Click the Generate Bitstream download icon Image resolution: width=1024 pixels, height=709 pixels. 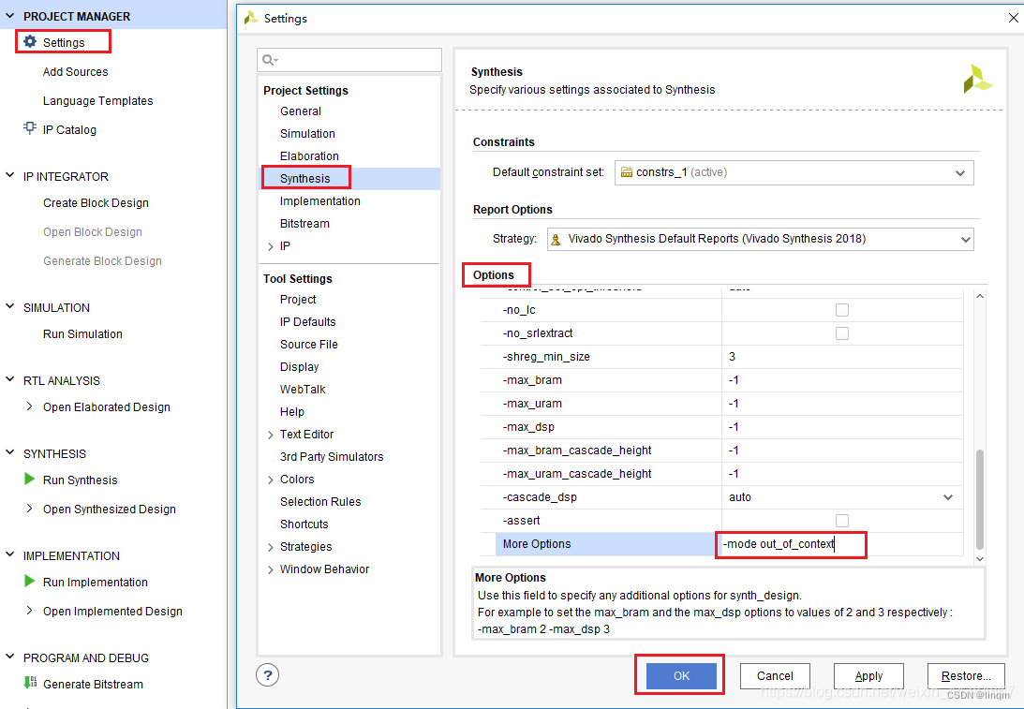30,683
